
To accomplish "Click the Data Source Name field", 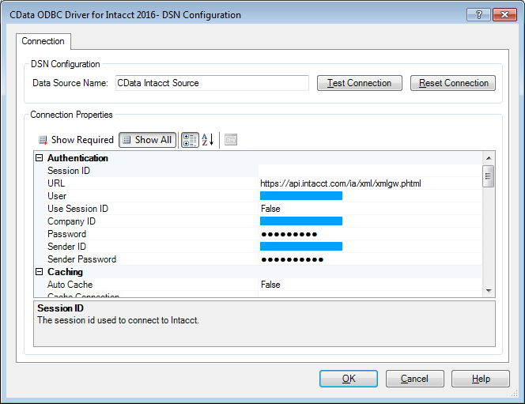I will click(x=211, y=83).
